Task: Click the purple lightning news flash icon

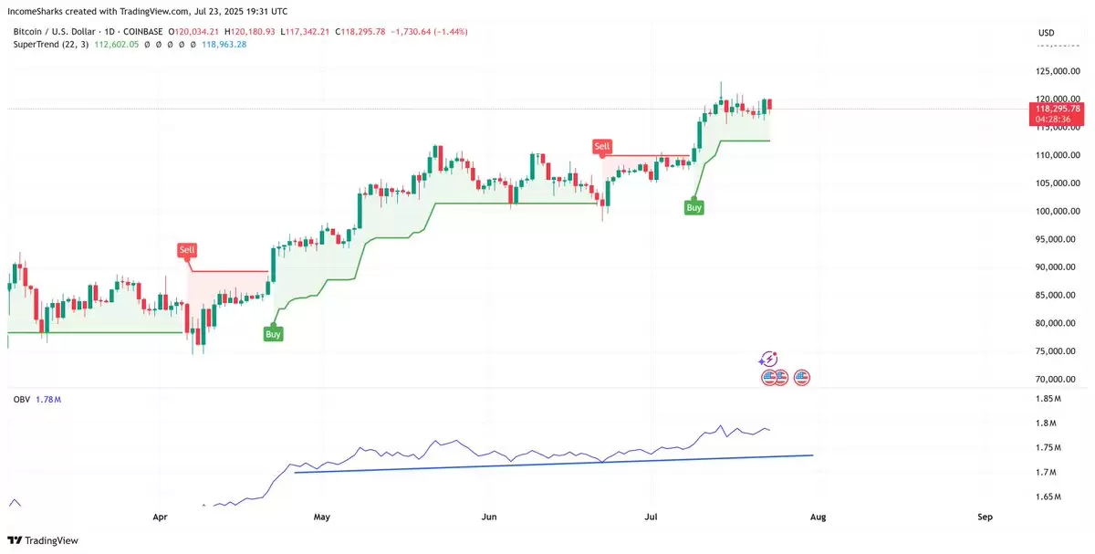Action: tap(768, 360)
